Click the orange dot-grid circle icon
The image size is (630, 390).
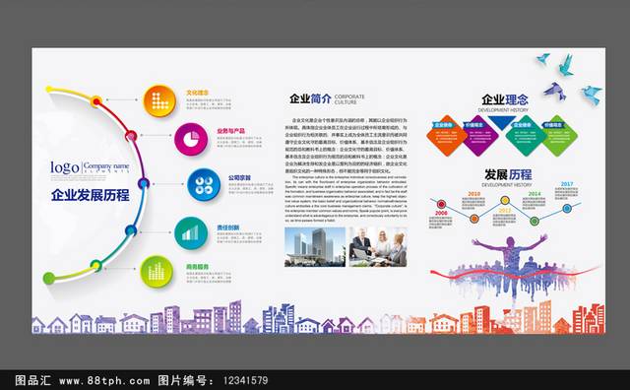(x=159, y=100)
